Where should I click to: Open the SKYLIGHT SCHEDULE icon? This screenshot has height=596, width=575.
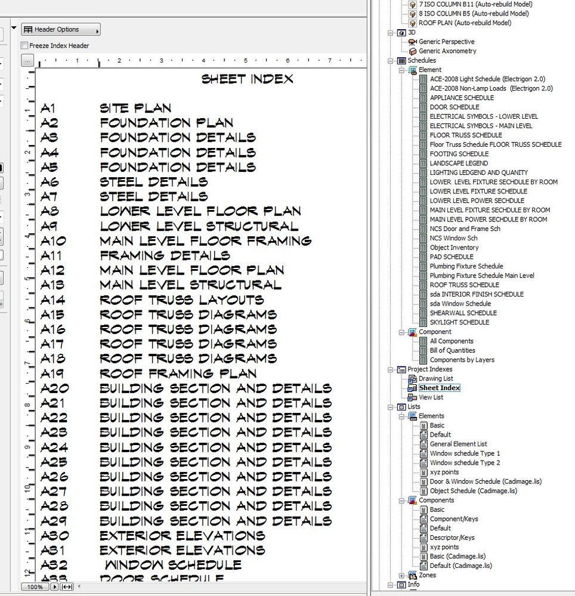423,323
